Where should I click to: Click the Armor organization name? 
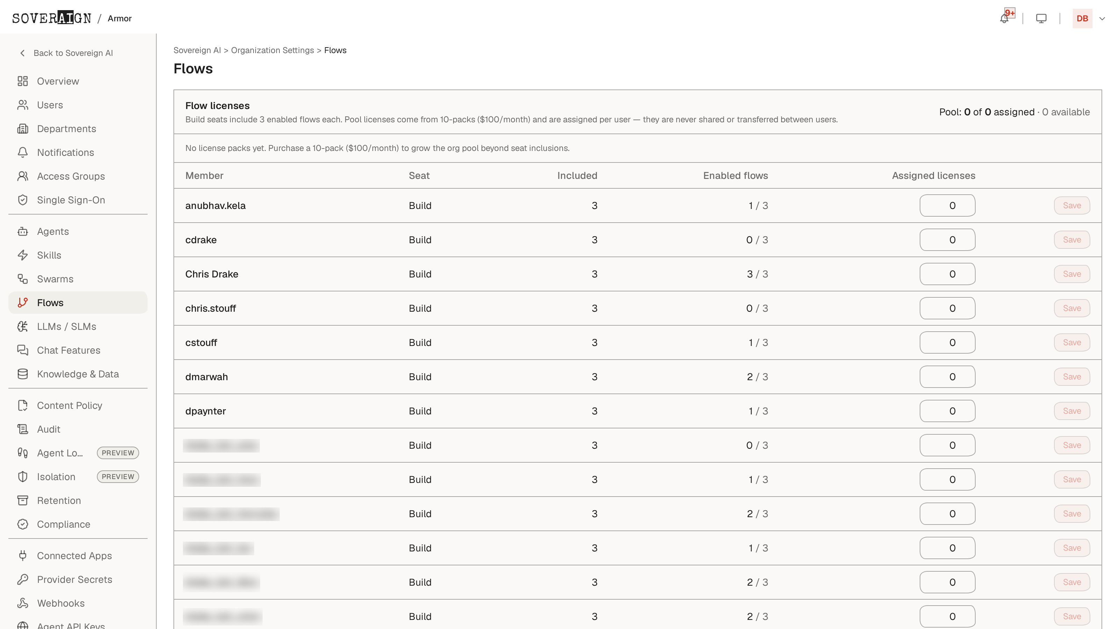tap(120, 18)
